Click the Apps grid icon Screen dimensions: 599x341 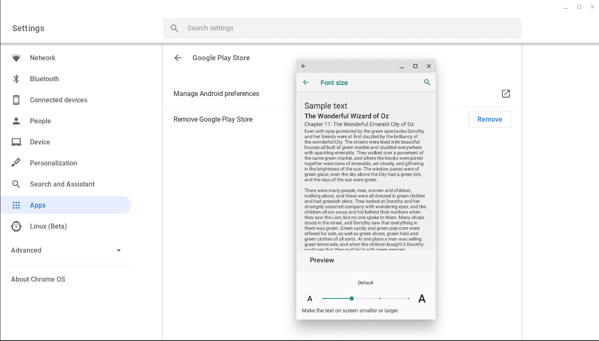pyautogui.click(x=16, y=205)
